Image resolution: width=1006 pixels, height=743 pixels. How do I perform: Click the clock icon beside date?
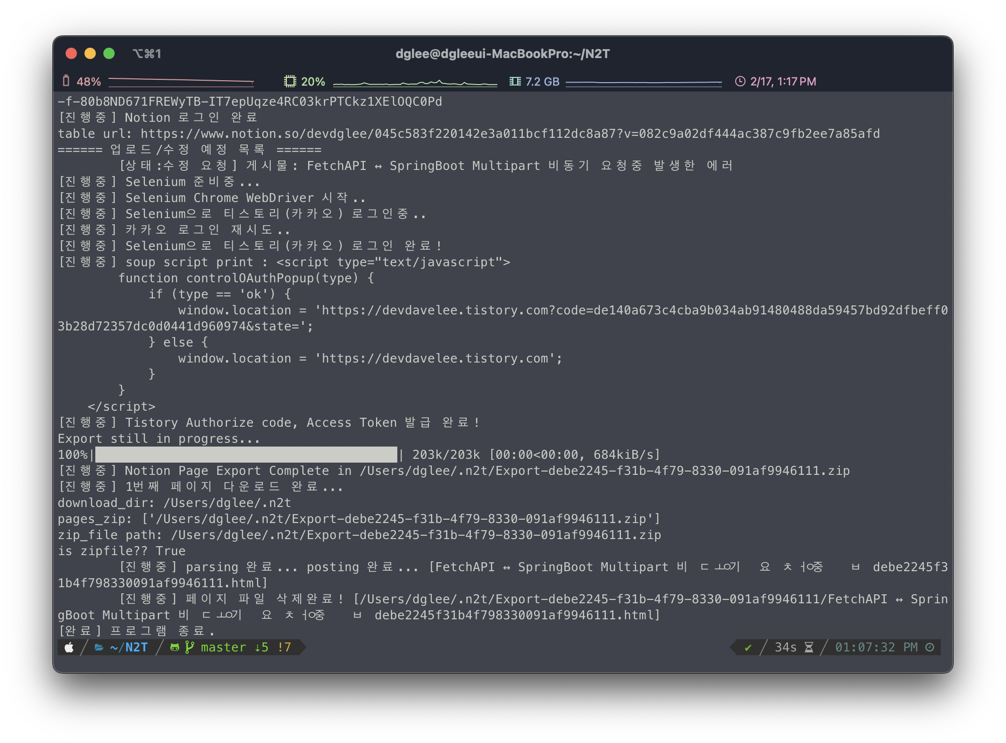[740, 81]
